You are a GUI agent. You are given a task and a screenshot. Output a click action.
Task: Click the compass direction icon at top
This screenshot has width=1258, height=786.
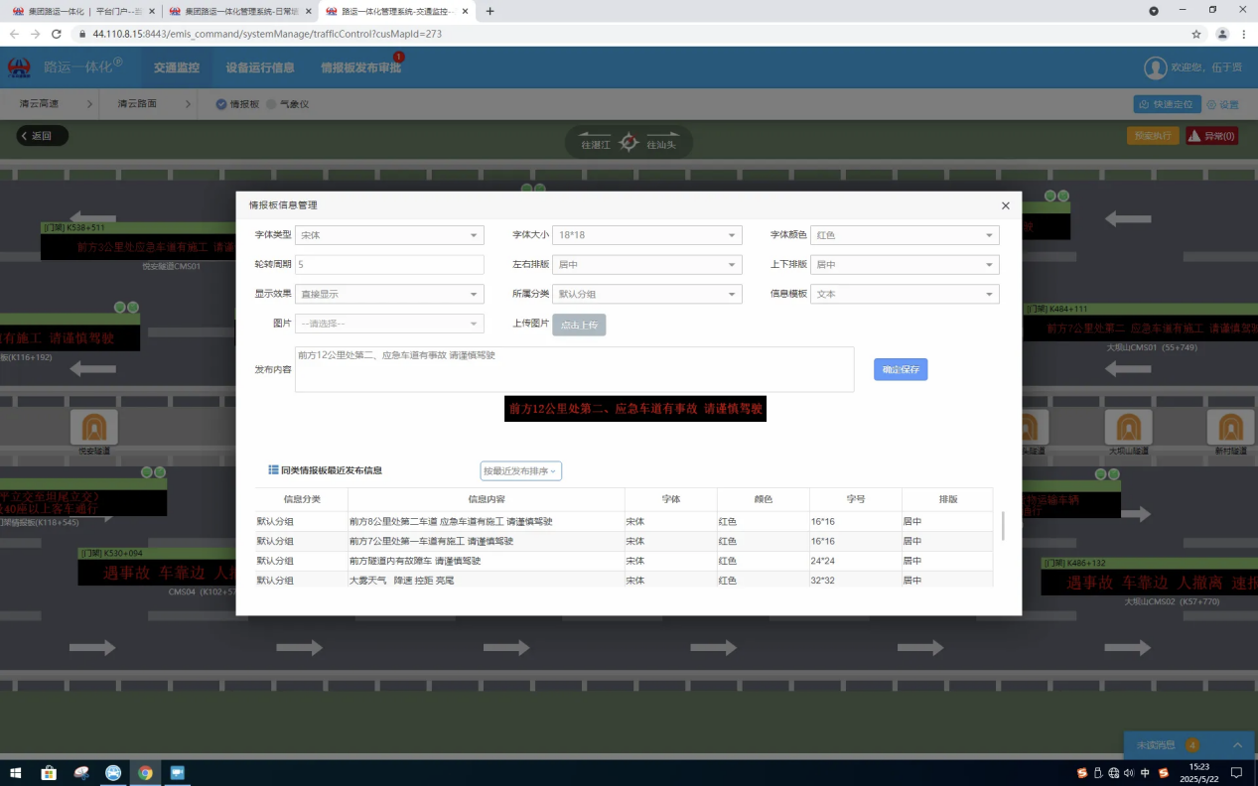629,143
